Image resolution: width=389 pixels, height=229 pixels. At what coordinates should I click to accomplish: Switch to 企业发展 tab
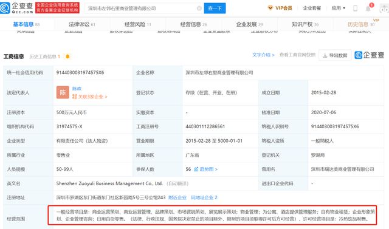[249, 24]
